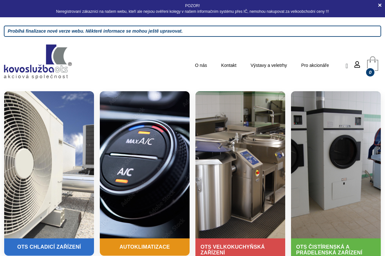
Task: Open the shopping bag cart icon
Action: tap(372, 63)
